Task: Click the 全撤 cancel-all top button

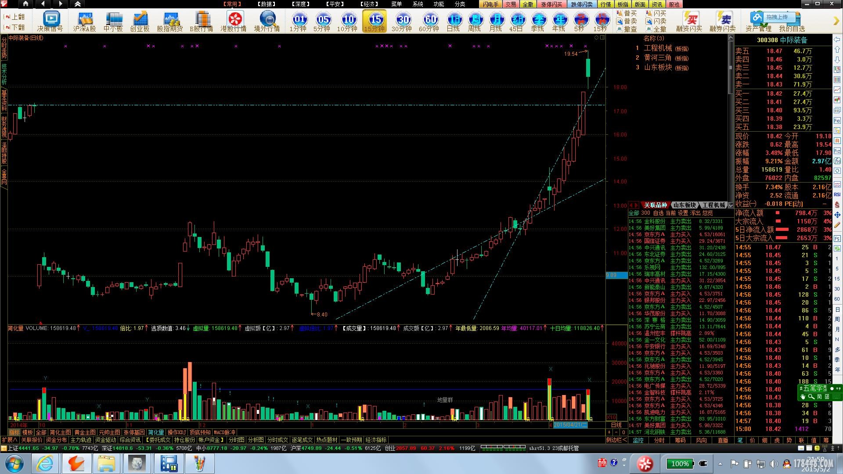Action: pyautogui.click(x=528, y=4)
